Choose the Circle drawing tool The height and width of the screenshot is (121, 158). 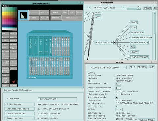pos(6,58)
